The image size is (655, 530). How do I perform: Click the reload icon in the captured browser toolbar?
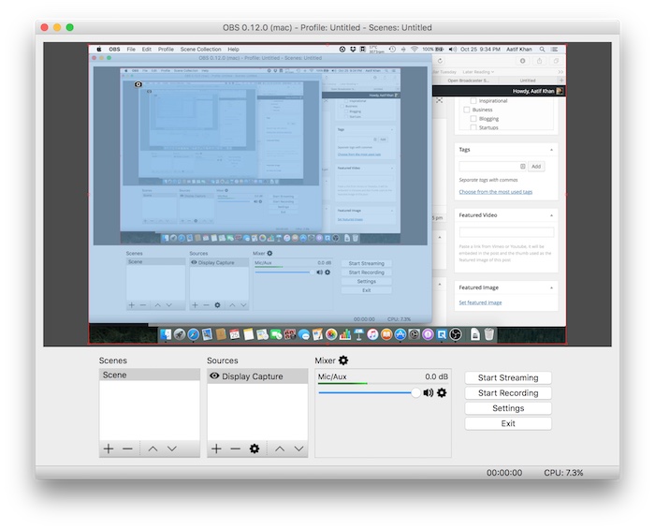(x=440, y=61)
